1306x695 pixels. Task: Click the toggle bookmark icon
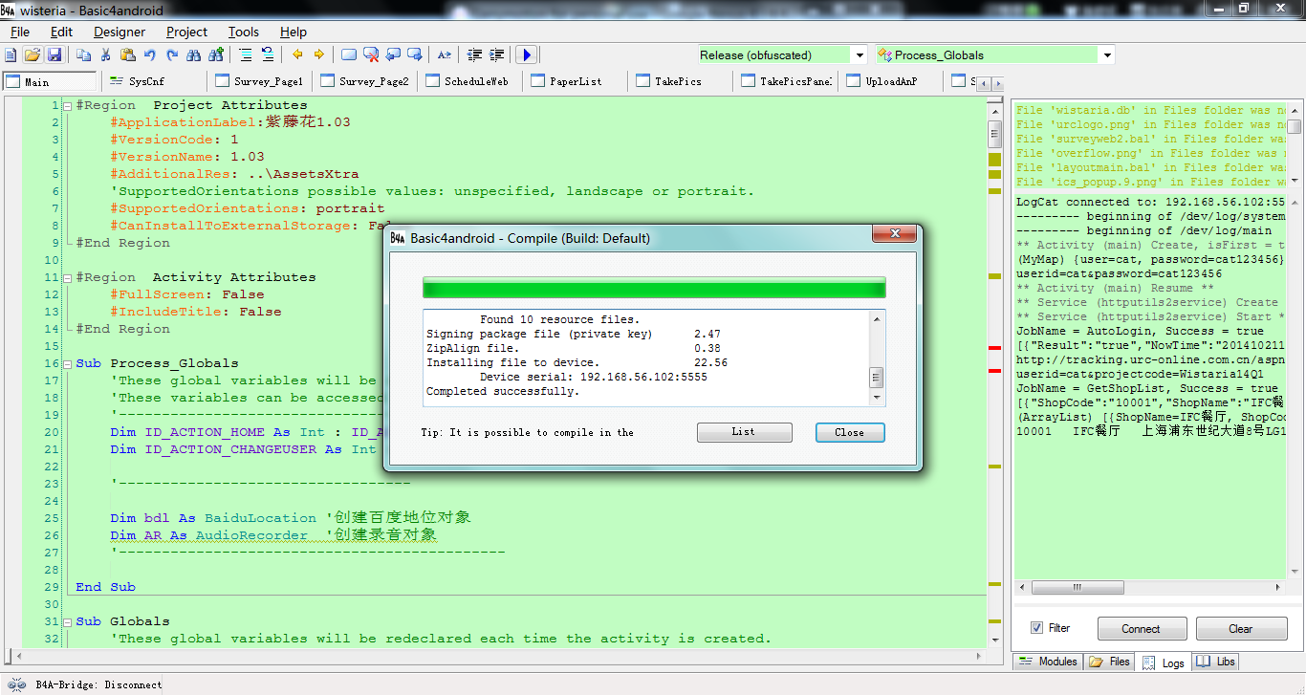(349, 54)
